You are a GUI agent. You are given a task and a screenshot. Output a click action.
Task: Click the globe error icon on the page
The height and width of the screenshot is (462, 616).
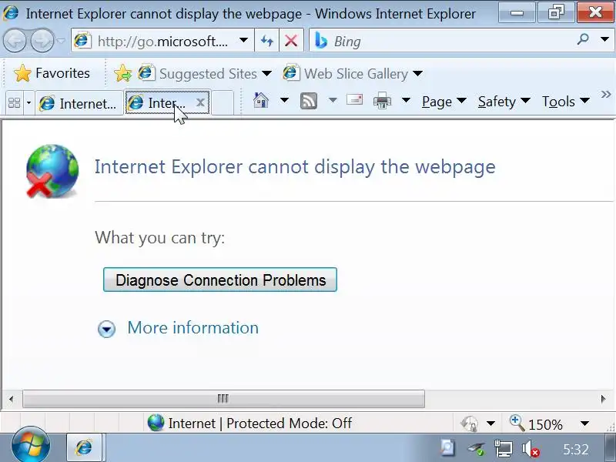52,171
